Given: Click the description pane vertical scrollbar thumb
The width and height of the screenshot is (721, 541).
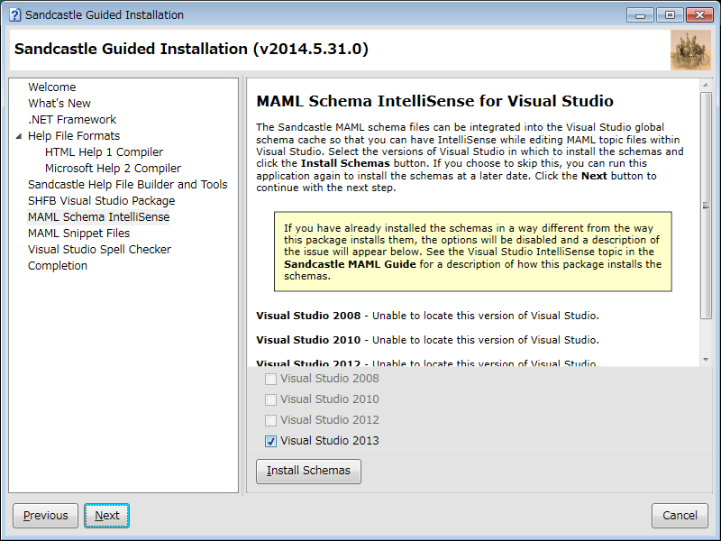Looking at the screenshot, I should (706, 206).
